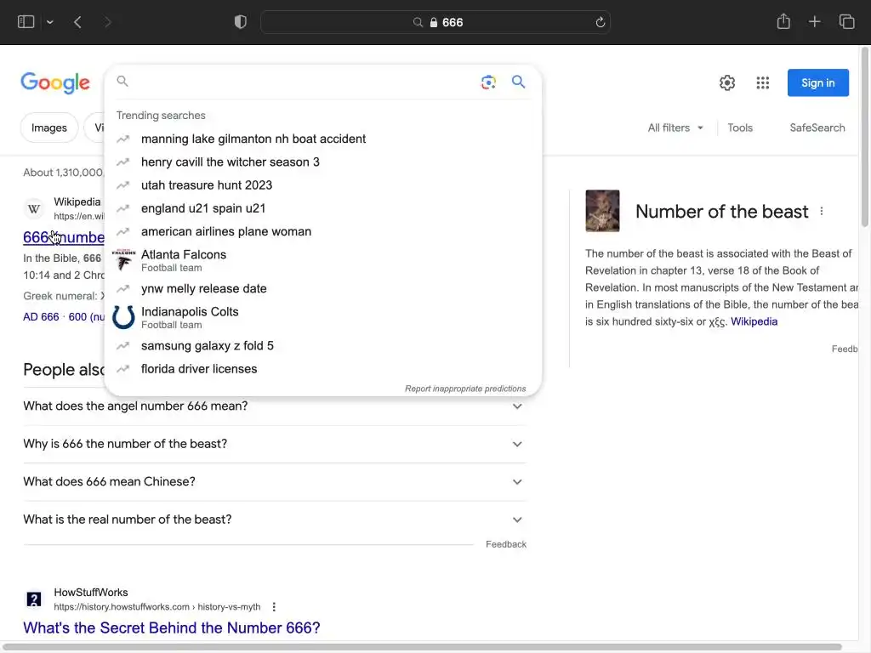Click the Number of the beast thumbnail image
This screenshot has width=871, height=653.
click(x=602, y=211)
